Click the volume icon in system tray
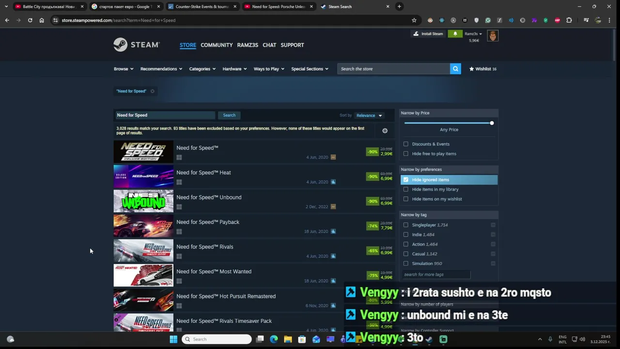The width and height of the screenshot is (620, 349). (x=582, y=339)
